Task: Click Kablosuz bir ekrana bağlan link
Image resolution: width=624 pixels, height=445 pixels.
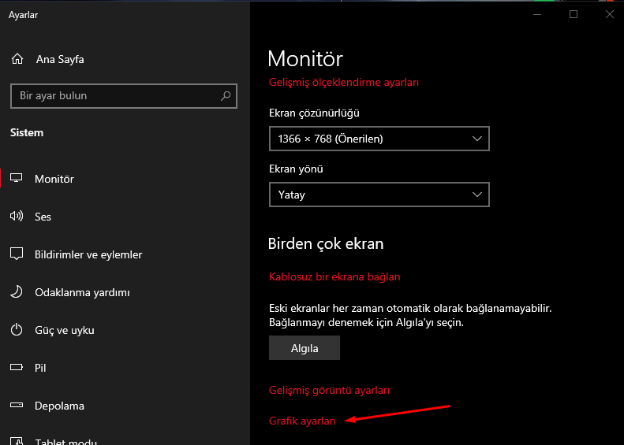Action: (x=334, y=276)
